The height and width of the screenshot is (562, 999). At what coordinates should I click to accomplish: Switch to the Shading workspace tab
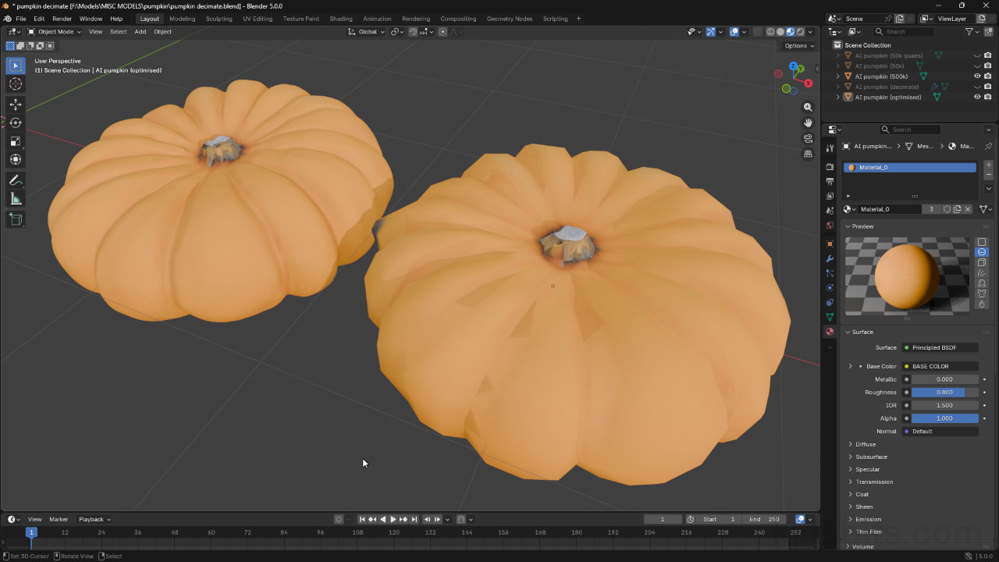click(340, 19)
